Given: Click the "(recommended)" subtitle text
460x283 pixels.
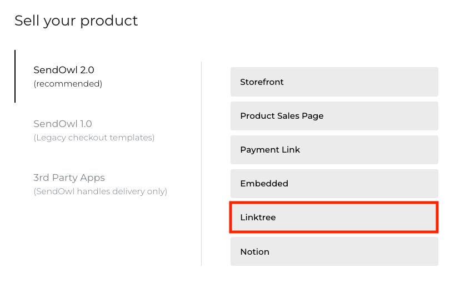Looking at the screenshot, I should 68,84.
